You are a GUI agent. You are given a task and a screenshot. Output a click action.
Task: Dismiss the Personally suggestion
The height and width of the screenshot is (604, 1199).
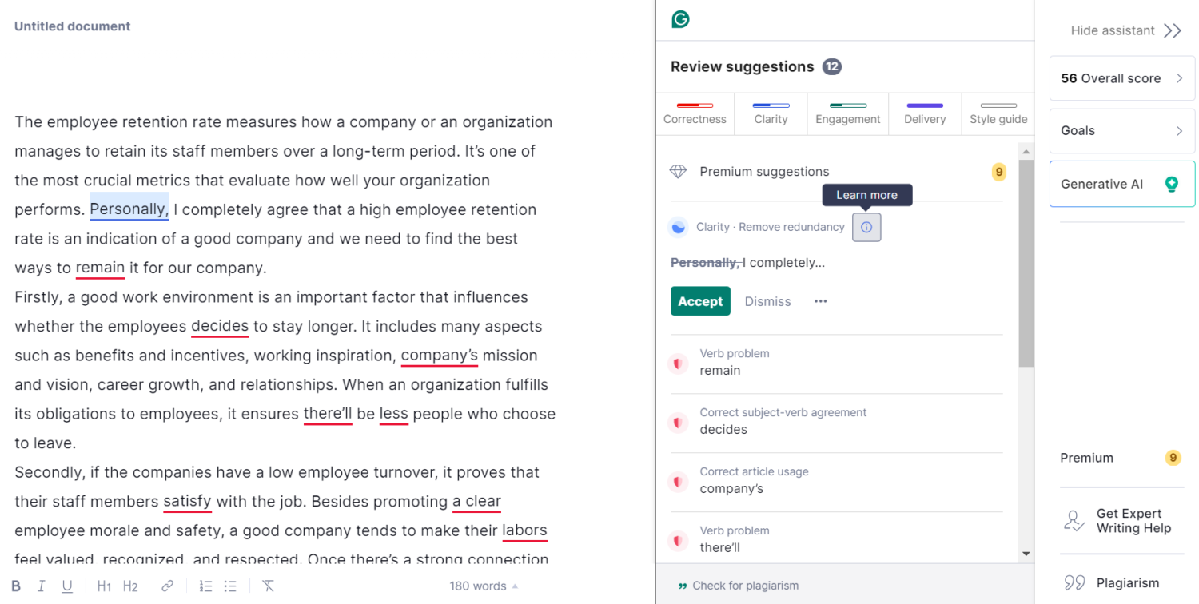[x=767, y=301]
